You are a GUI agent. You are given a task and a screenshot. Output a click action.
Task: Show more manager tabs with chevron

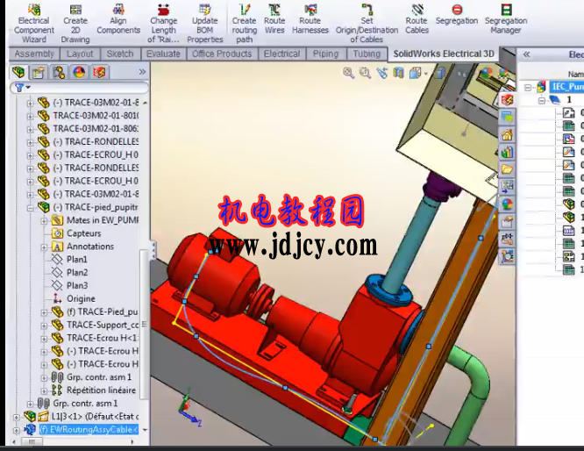point(142,72)
